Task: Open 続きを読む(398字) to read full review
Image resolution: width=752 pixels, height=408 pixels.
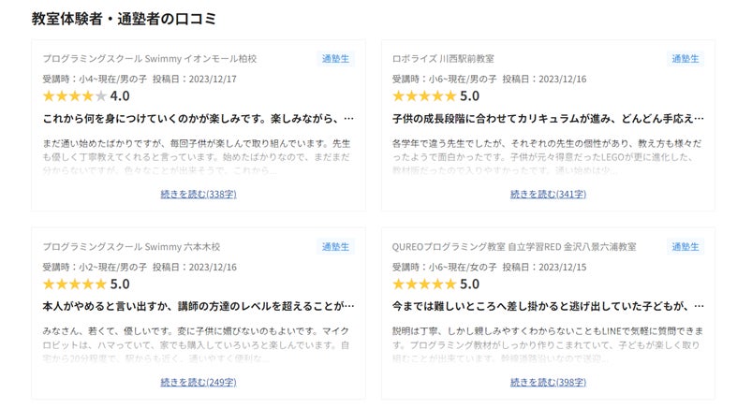Action: pyautogui.click(x=548, y=382)
